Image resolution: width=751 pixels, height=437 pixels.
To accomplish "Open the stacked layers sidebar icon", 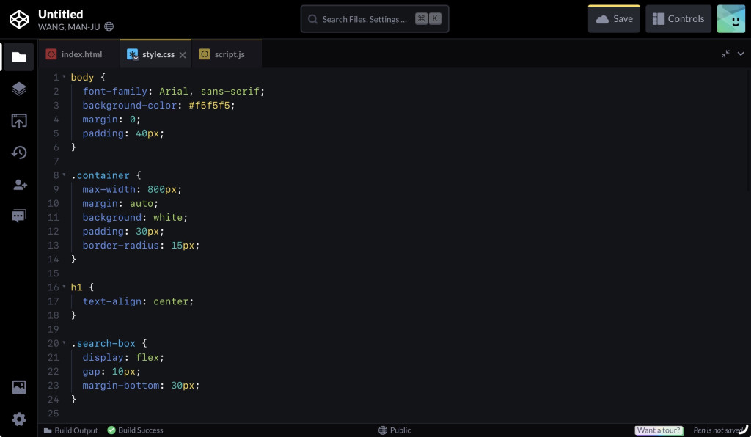I will (18, 89).
